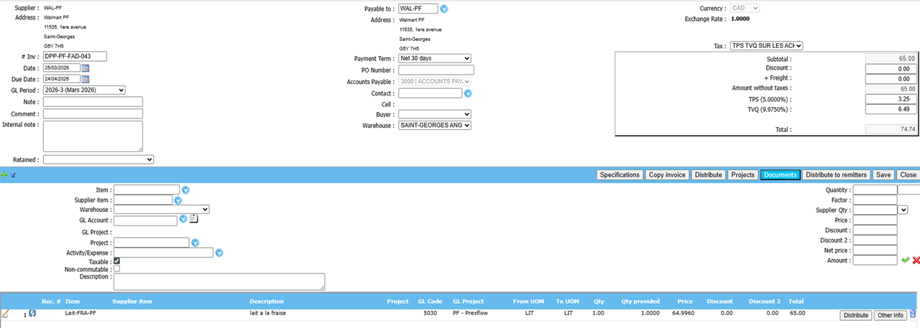Open the Project lookup arrow

pos(195,243)
